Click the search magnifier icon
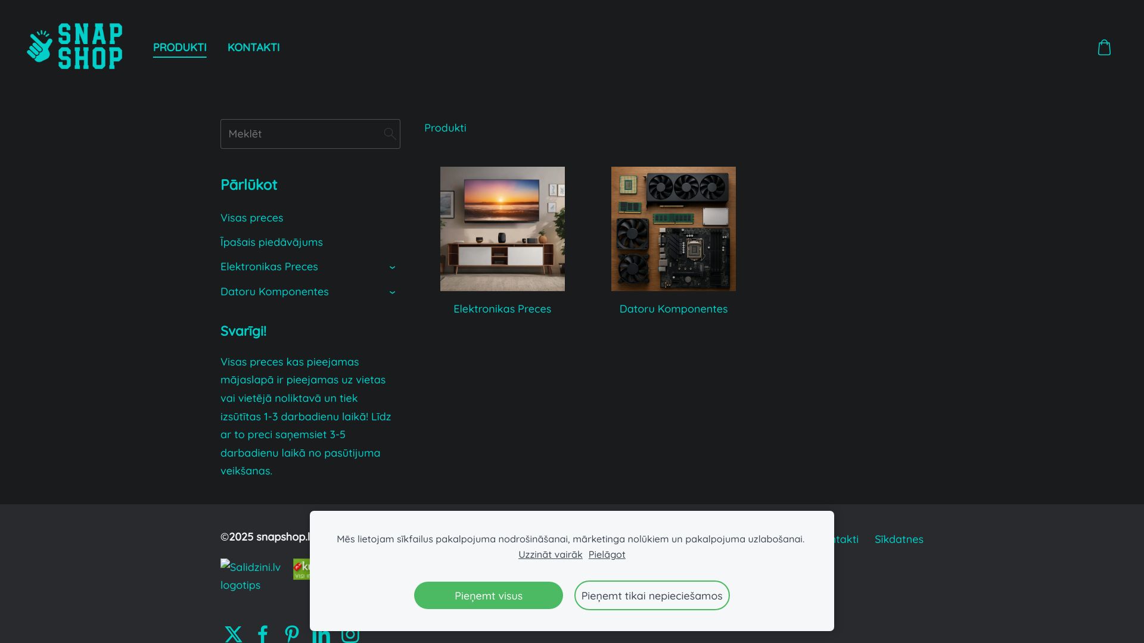Image resolution: width=1144 pixels, height=643 pixels. click(390, 134)
